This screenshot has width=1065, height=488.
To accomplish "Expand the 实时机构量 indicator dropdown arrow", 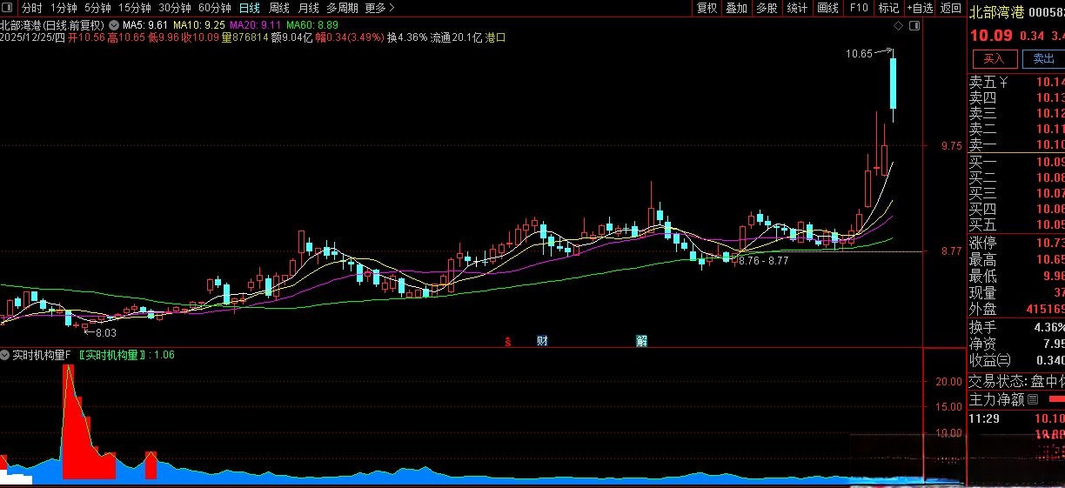I will tap(6, 355).
